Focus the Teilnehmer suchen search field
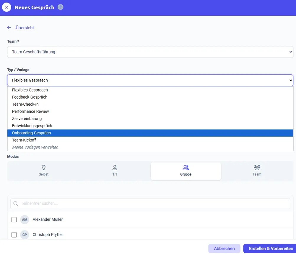Screen dimensions: 296x254 pos(150,204)
